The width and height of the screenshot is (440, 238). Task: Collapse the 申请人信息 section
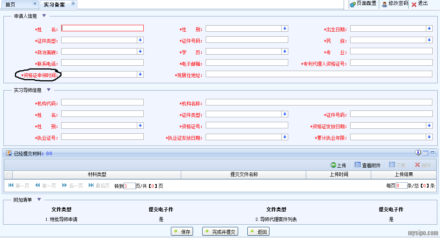[x=44, y=16]
